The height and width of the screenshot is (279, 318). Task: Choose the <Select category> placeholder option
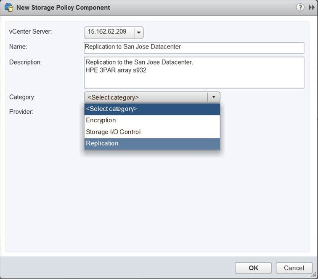pyautogui.click(x=152, y=109)
